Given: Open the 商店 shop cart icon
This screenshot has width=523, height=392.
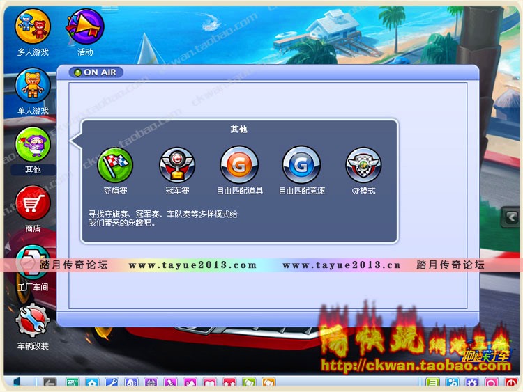Looking at the screenshot, I should point(33,203).
